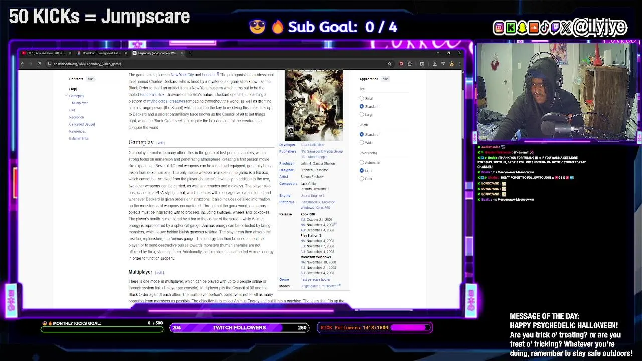Open the Legendary game cover image
This screenshot has width=642, height=361.
[x=314, y=105]
